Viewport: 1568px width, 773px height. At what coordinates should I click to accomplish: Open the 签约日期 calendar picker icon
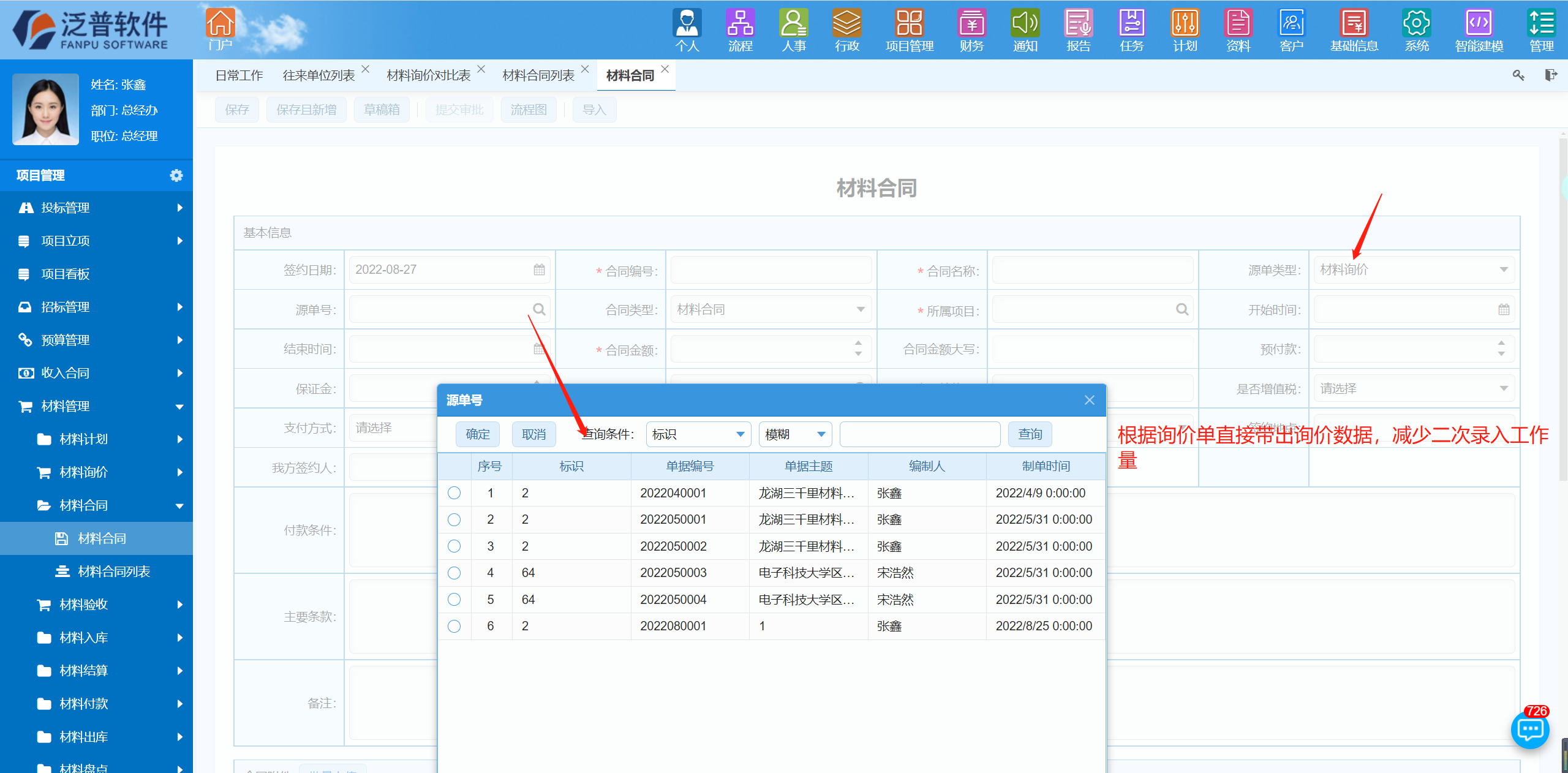539,270
